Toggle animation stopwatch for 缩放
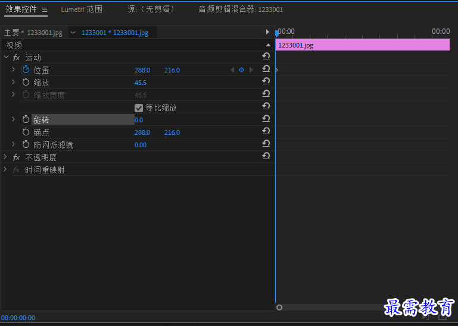This screenshot has height=326, width=458. click(x=26, y=82)
